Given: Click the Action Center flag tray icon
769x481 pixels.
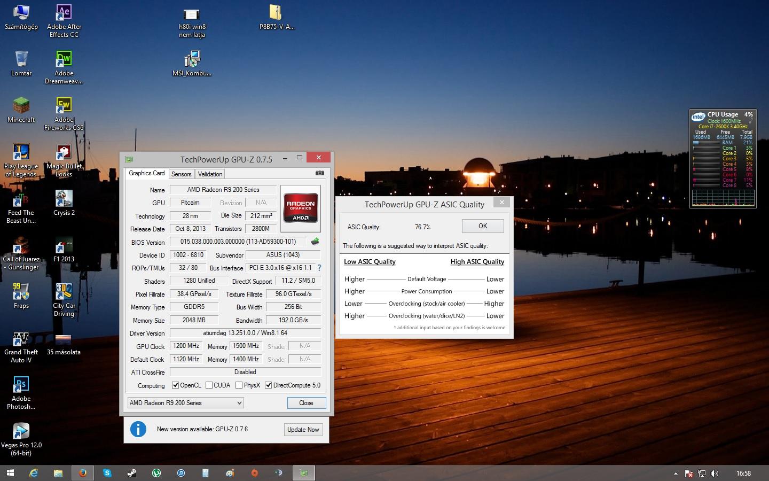Looking at the screenshot, I should click(689, 474).
